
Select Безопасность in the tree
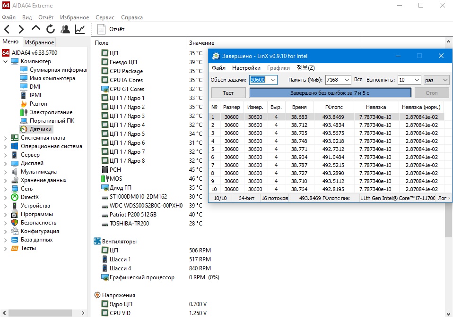coord(38,223)
